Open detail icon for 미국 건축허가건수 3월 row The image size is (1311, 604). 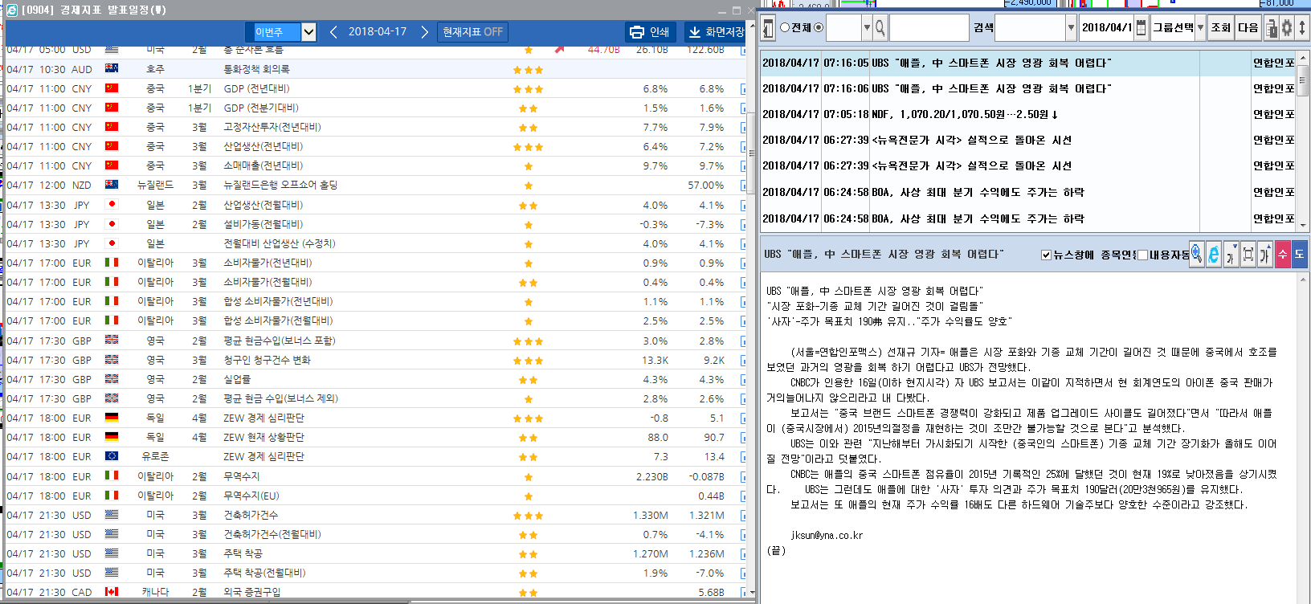742,516
